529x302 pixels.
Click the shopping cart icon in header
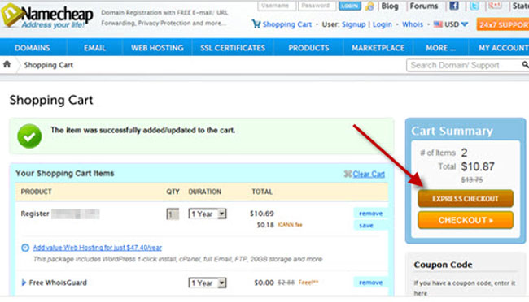[256, 24]
